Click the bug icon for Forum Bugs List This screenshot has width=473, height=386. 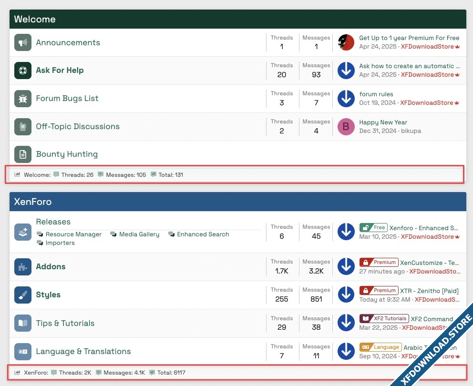pyautogui.click(x=22, y=98)
